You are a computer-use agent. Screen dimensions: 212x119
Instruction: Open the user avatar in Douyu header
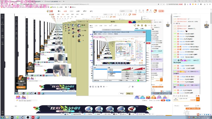(x=155, y=11)
